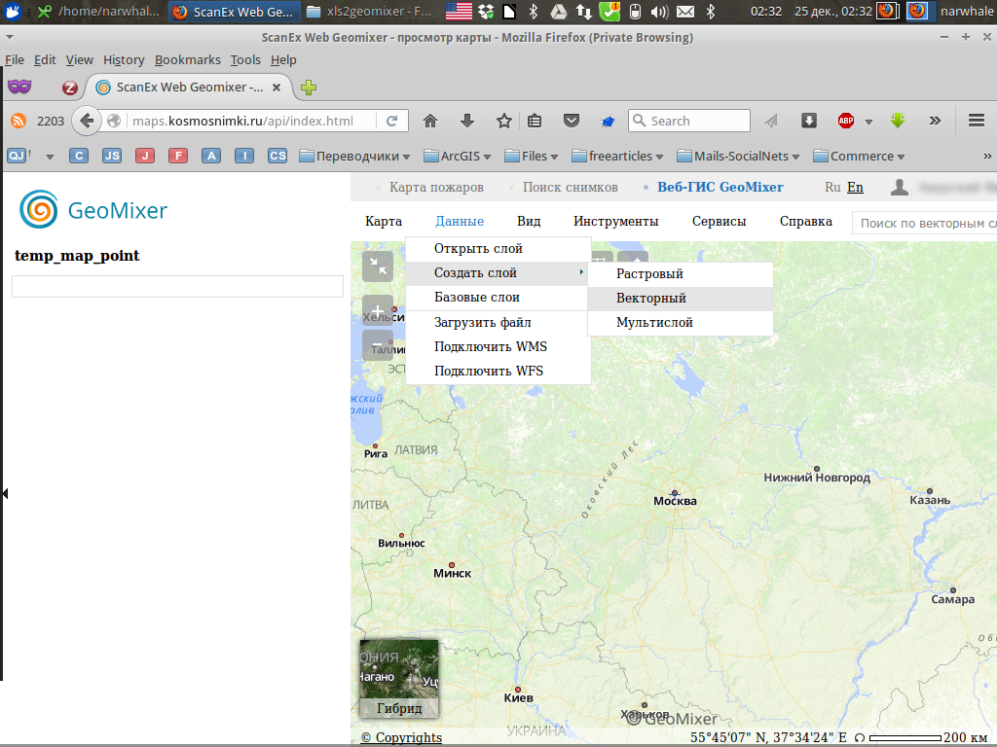Open the Справка menu
This screenshot has width=997, height=747.
[x=805, y=221]
